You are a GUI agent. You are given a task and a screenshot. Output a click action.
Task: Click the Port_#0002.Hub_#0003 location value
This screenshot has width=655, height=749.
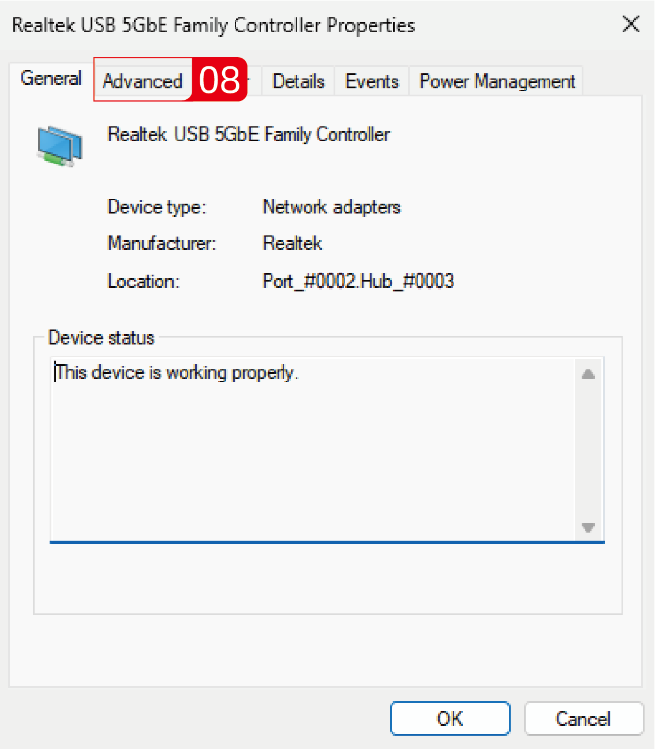[358, 281]
